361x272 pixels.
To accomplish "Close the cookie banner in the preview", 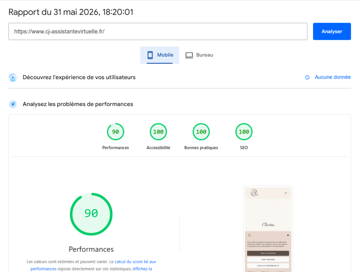I will pyautogui.click(x=288, y=235).
